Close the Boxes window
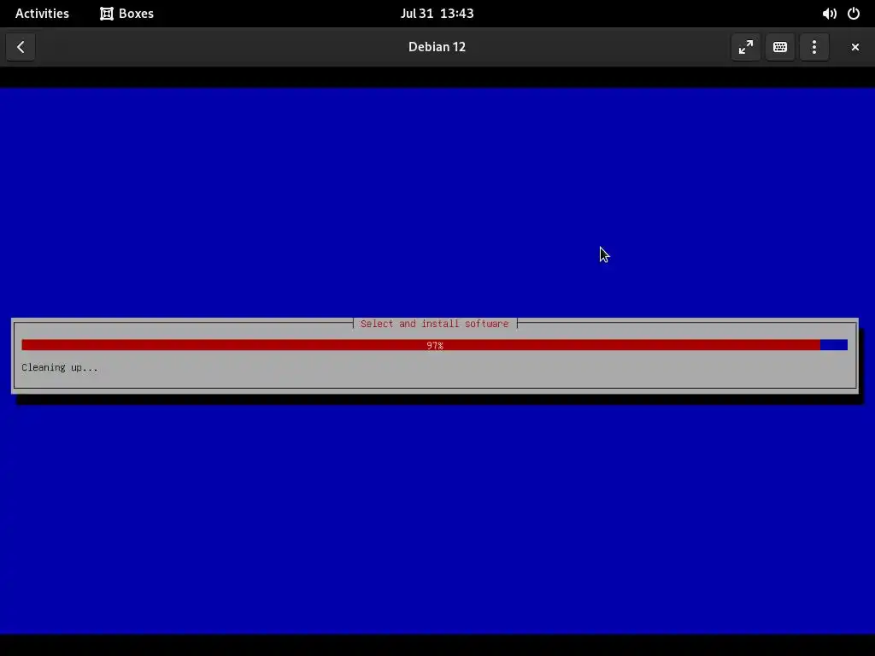 854,47
